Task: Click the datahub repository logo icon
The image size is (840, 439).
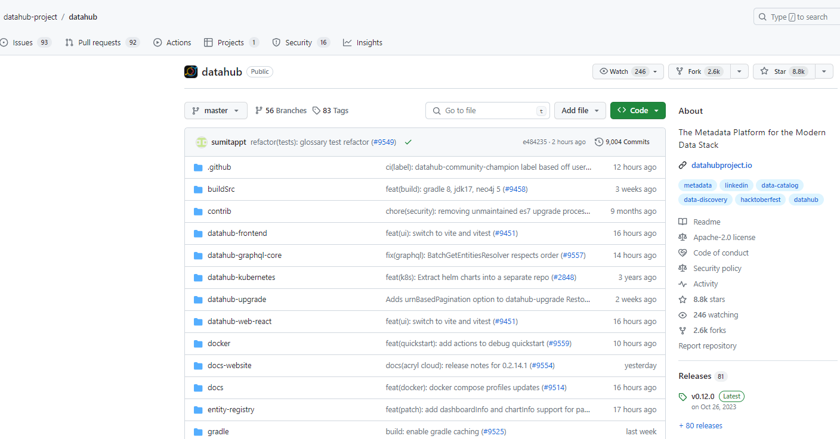Action: click(x=191, y=72)
